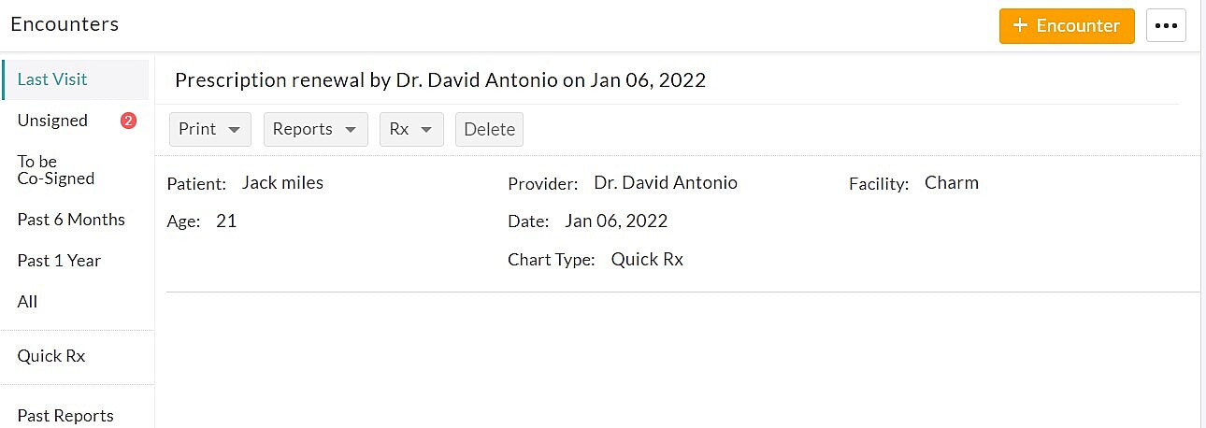Image resolution: width=1206 pixels, height=428 pixels.
Task: Open the Rx dropdown menu
Action: pyautogui.click(x=411, y=130)
